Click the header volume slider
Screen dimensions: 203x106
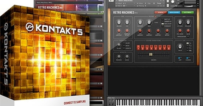pos(190,6)
